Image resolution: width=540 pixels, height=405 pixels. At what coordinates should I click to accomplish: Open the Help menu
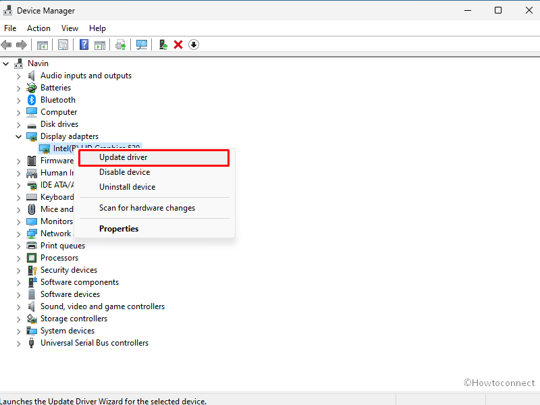[x=97, y=28]
